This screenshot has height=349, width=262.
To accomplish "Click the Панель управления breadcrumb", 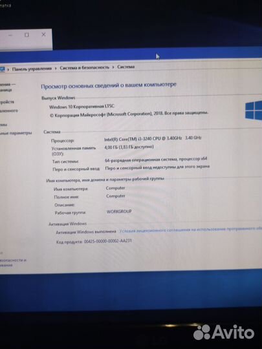I will tap(32, 69).
